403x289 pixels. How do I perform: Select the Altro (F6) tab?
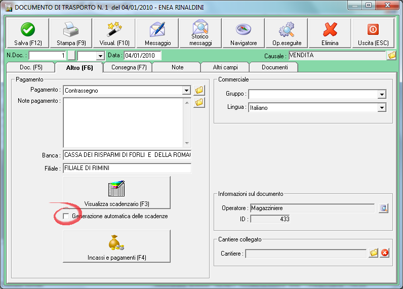[79, 68]
